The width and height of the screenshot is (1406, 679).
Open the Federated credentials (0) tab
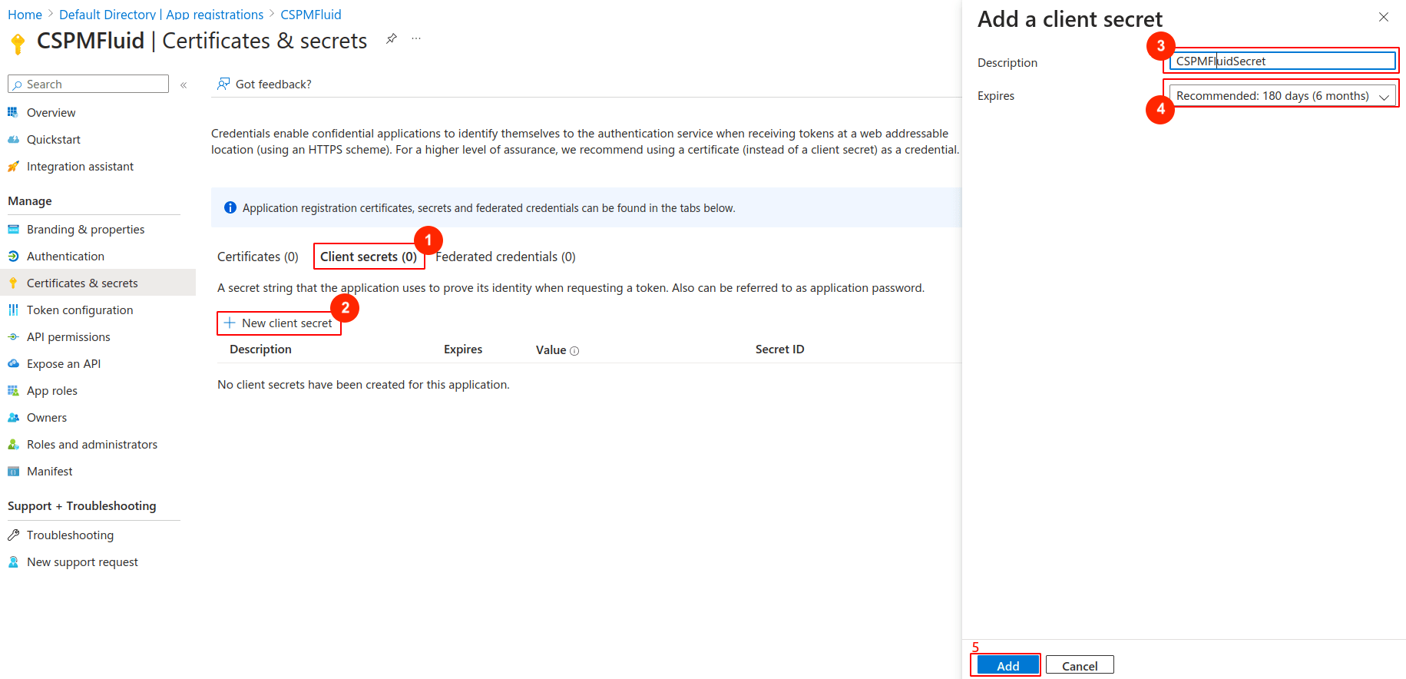pos(505,257)
